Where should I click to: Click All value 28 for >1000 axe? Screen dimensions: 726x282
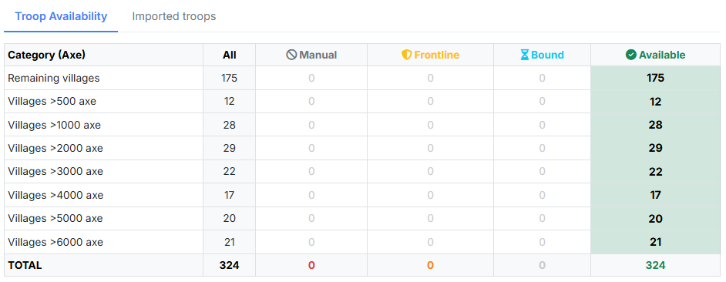(229, 125)
